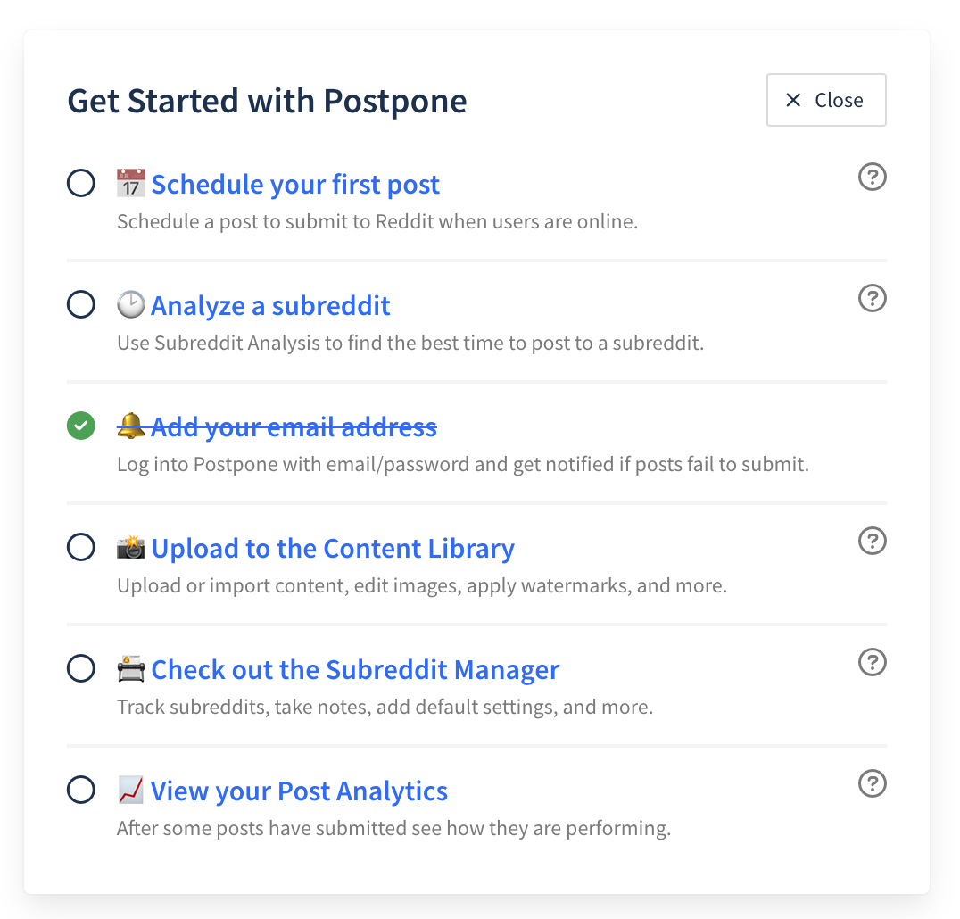960x919 pixels.
Task: Open the Schedule your first post link
Action: click(295, 185)
